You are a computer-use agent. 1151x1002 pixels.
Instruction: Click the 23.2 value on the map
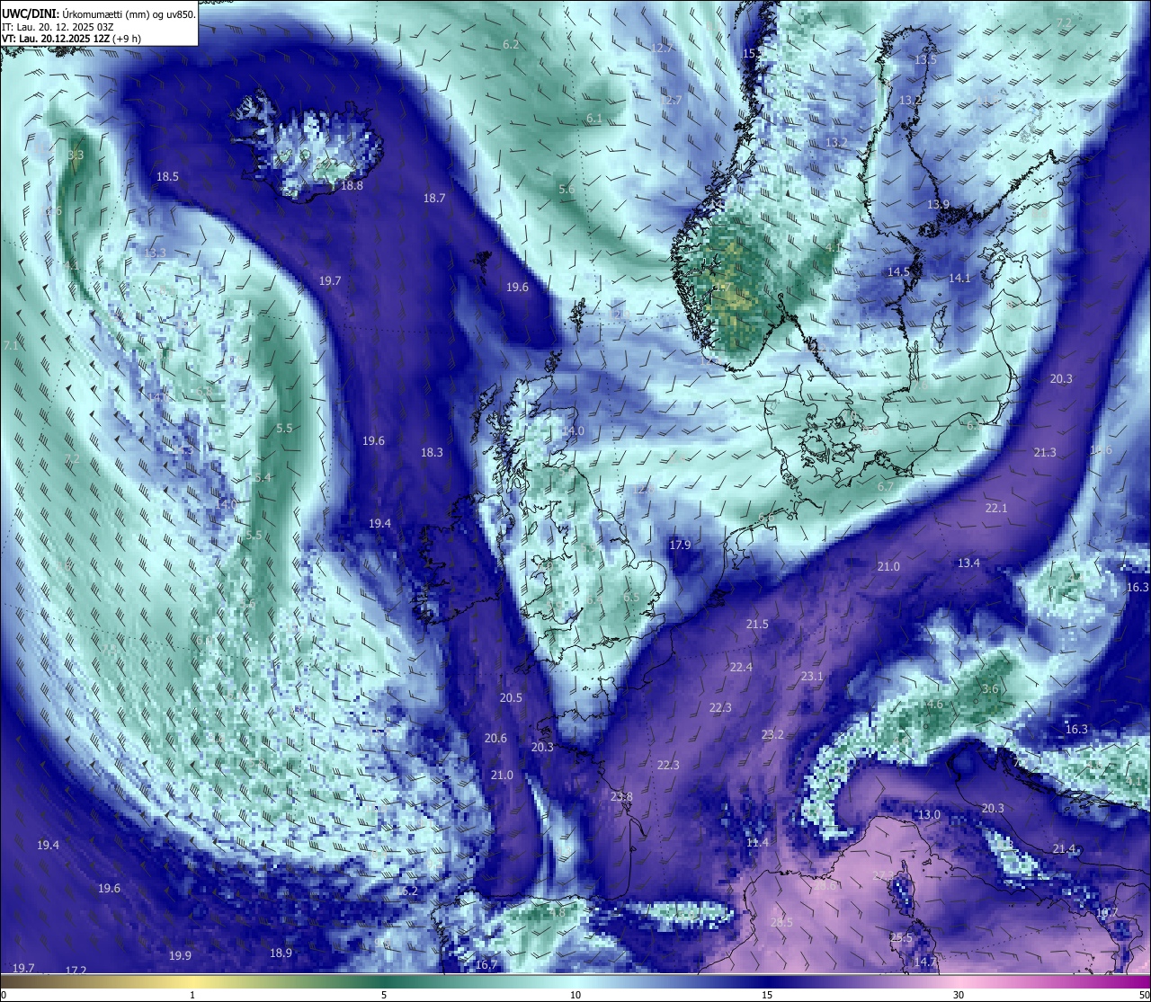(772, 735)
